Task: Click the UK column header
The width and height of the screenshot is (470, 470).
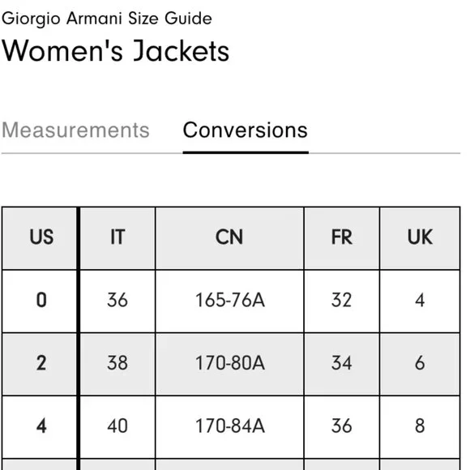Action: click(x=420, y=238)
